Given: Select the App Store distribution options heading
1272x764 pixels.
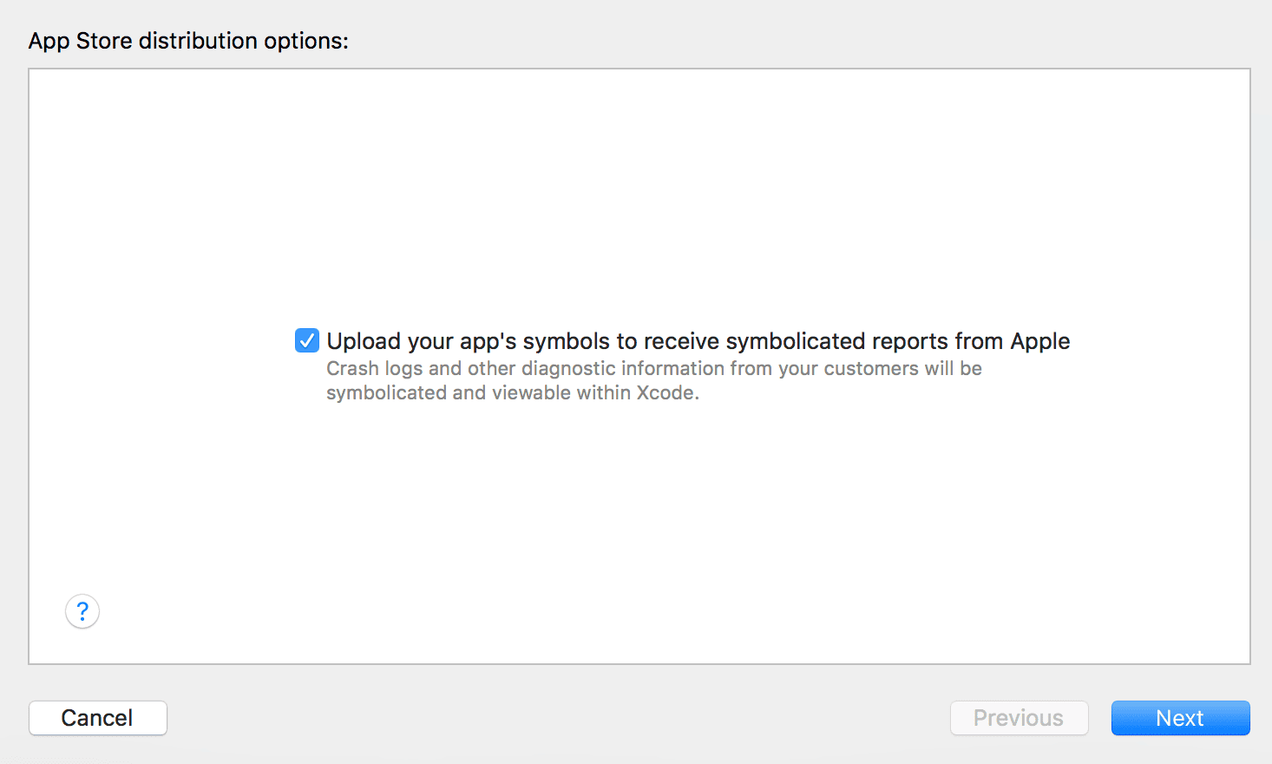Looking at the screenshot, I should click(x=188, y=41).
